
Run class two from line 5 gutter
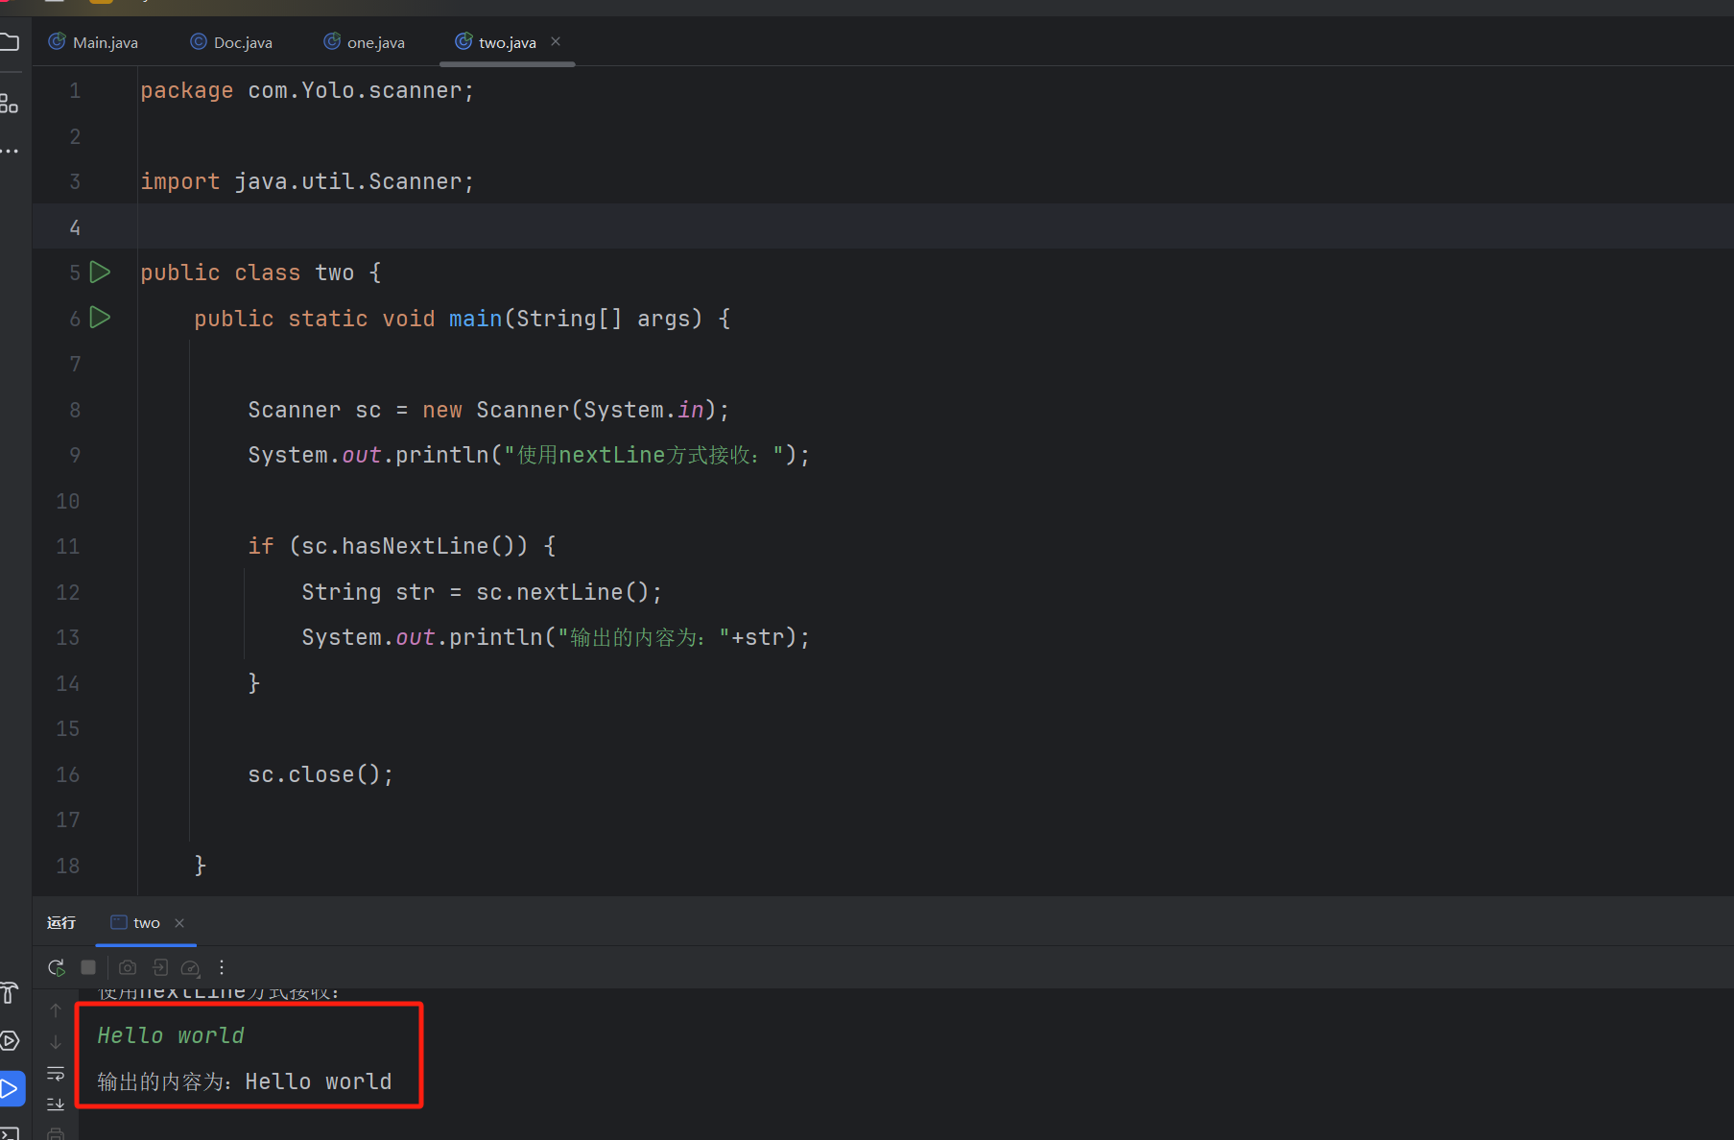pos(100,273)
